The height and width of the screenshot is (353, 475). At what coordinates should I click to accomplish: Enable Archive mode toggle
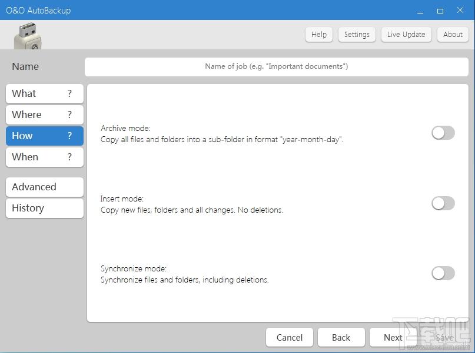click(x=443, y=133)
